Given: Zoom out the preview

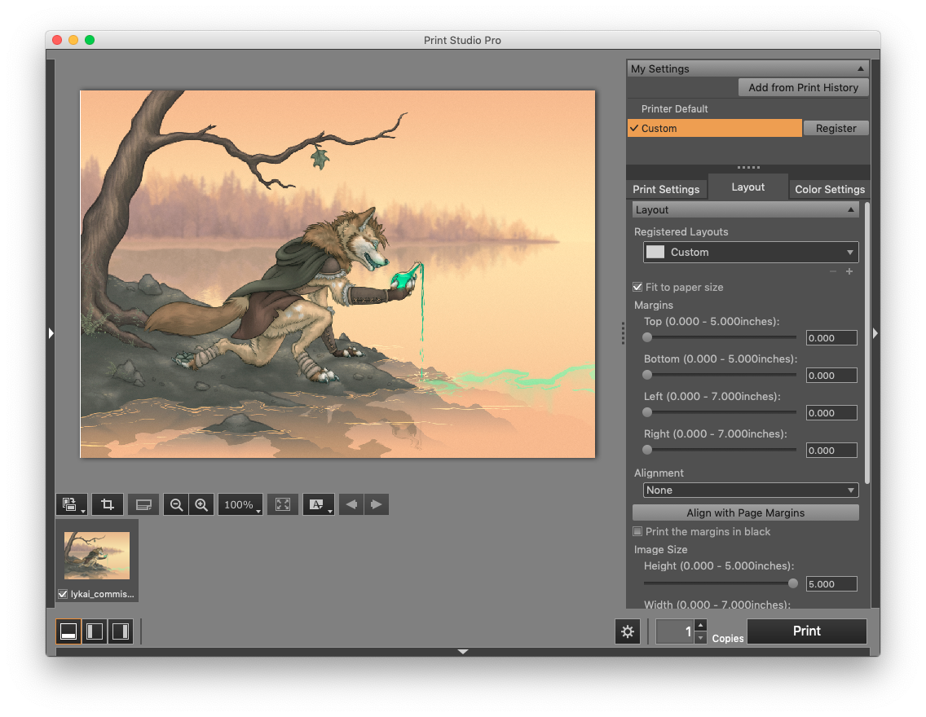Looking at the screenshot, I should [176, 504].
